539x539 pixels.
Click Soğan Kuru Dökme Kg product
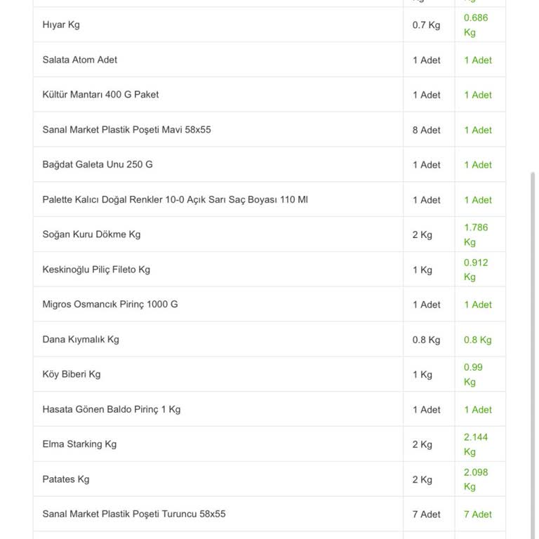coord(91,234)
